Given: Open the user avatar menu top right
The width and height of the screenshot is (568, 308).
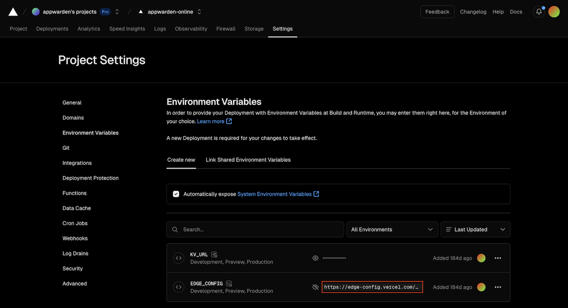Looking at the screenshot, I should coord(554,11).
